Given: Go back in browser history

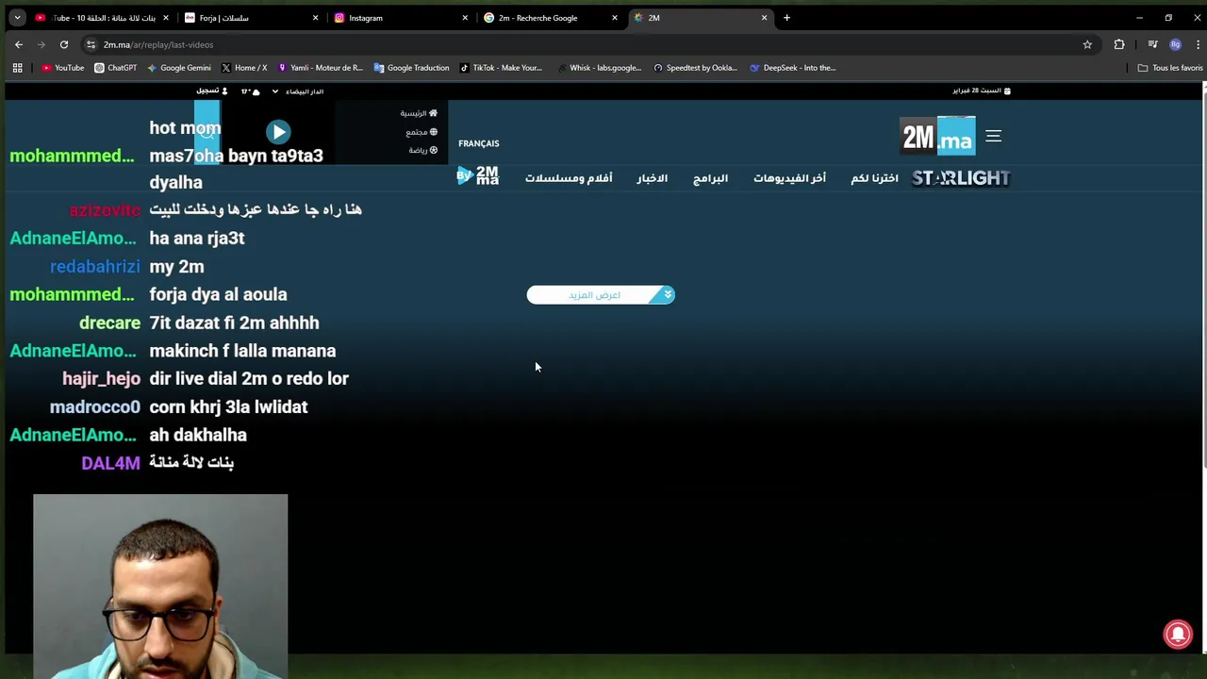Looking at the screenshot, I should pyautogui.click(x=19, y=44).
